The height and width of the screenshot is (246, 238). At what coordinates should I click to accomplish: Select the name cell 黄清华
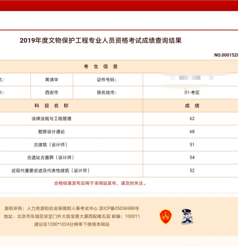click(x=52, y=80)
